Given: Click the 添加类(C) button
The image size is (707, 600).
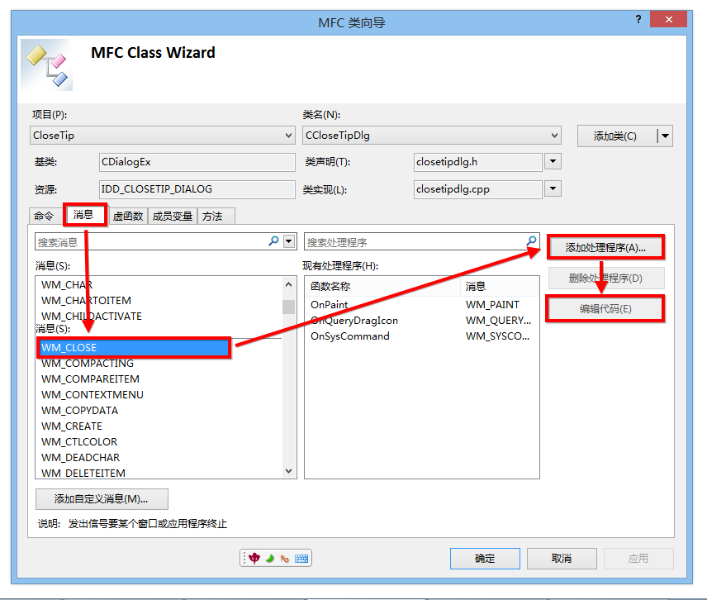Looking at the screenshot, I should (616, 136).
